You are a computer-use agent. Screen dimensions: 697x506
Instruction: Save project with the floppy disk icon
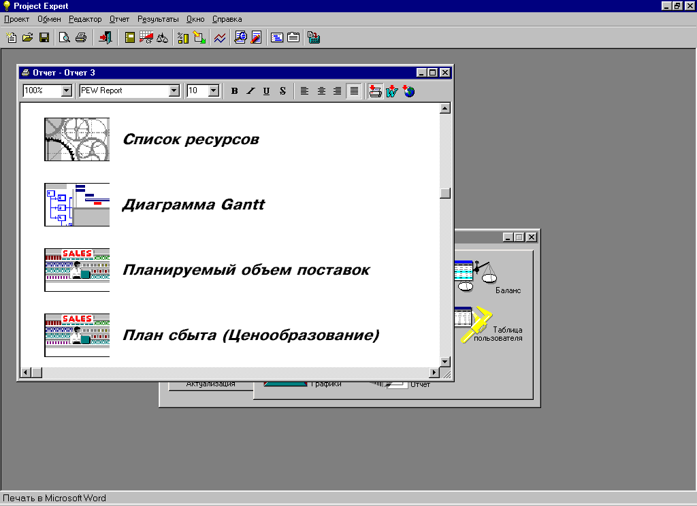click(44, 38)
